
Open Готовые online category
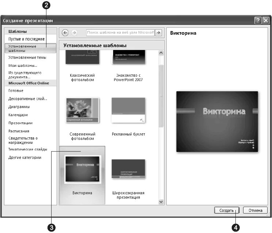[x=16, y=91]
